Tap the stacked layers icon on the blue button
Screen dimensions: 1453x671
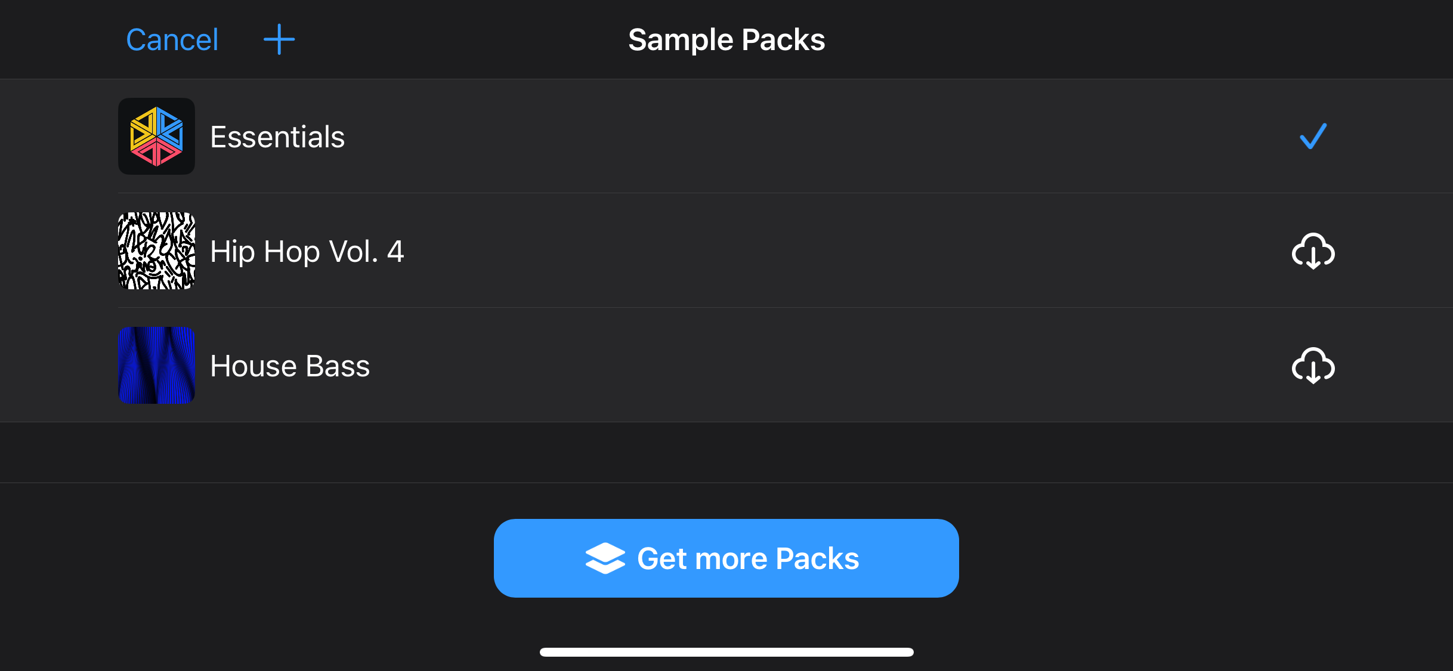604,557
